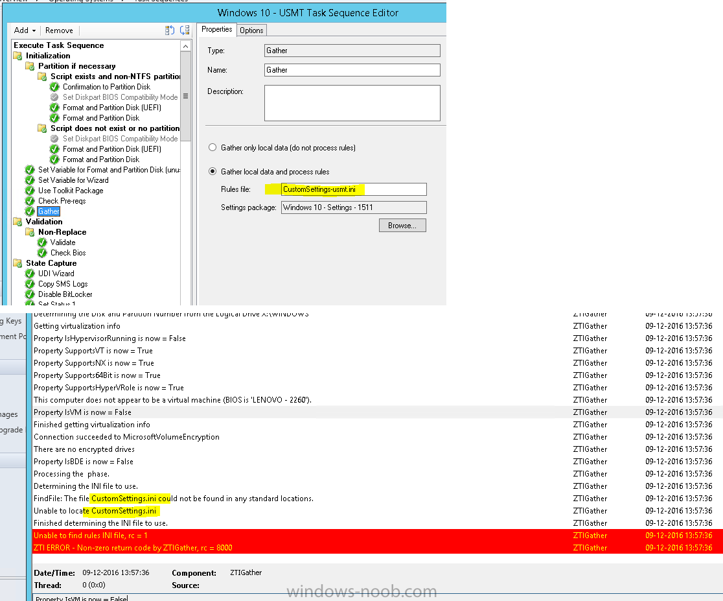This screenshot has height=601, width=723.
Task: Click the Rules file input field
Action: 354,189
